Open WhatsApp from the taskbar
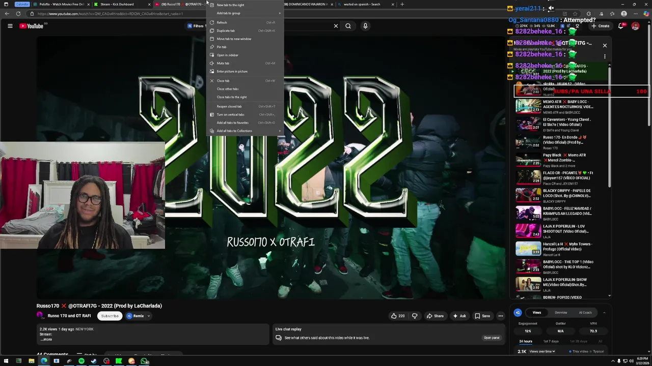The height and width of the screenshot is (366, 652). click(145, 361)
